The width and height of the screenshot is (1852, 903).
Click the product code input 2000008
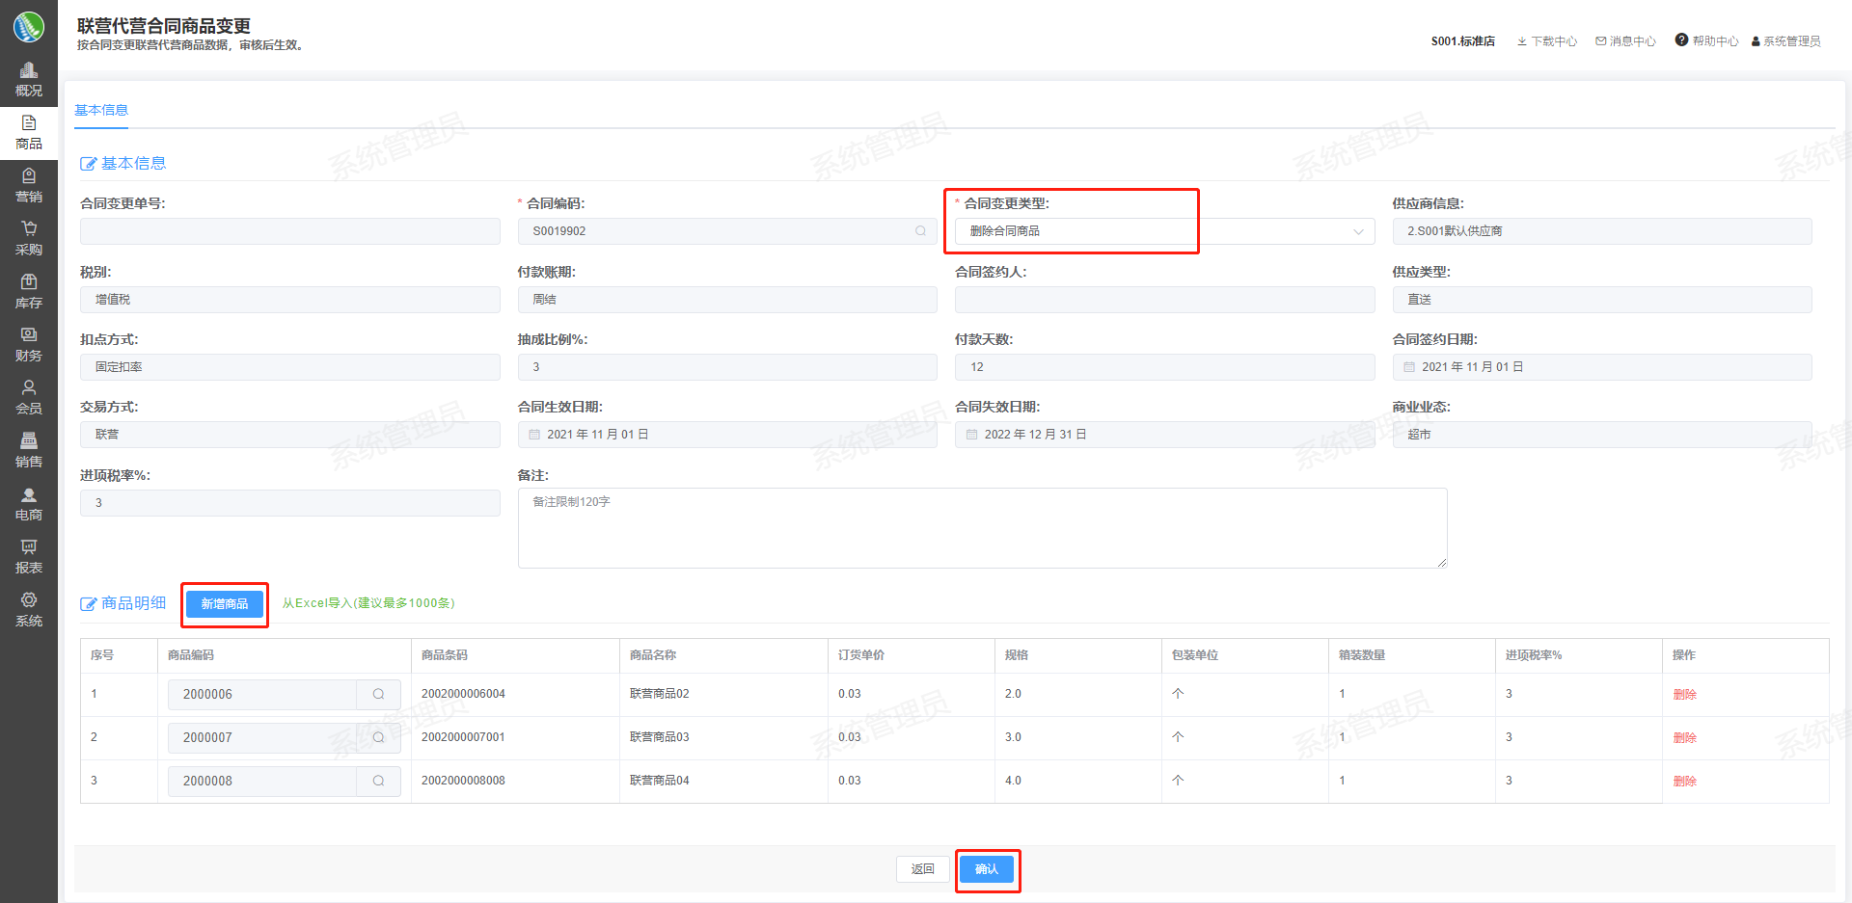tap(262, 781)
